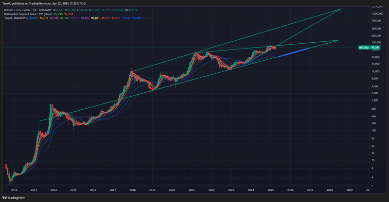Click the 43,000 price axis label
Screen dimensions: 389x202
click(x=375, y=57)
